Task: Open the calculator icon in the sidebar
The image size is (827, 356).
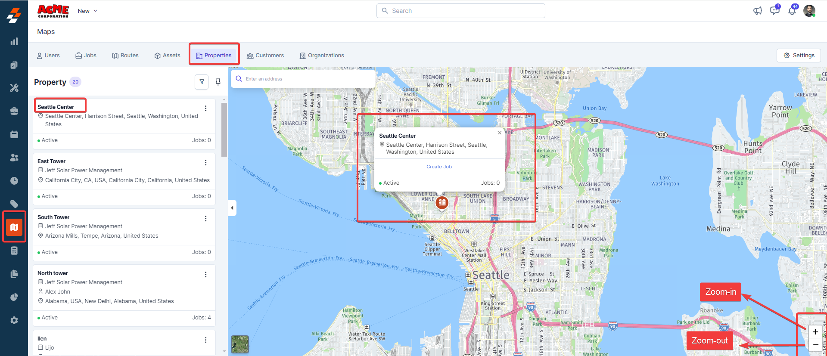Action: pos(14,251)
